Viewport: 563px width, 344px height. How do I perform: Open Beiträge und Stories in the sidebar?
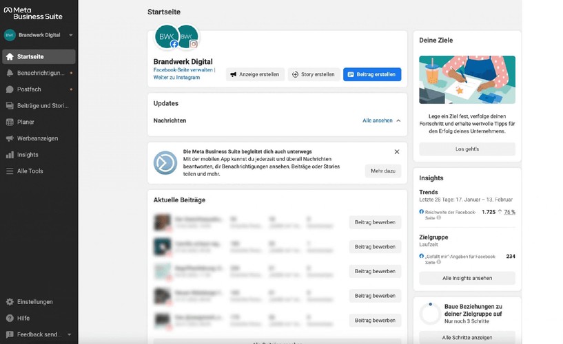click(x=39, y=106)
